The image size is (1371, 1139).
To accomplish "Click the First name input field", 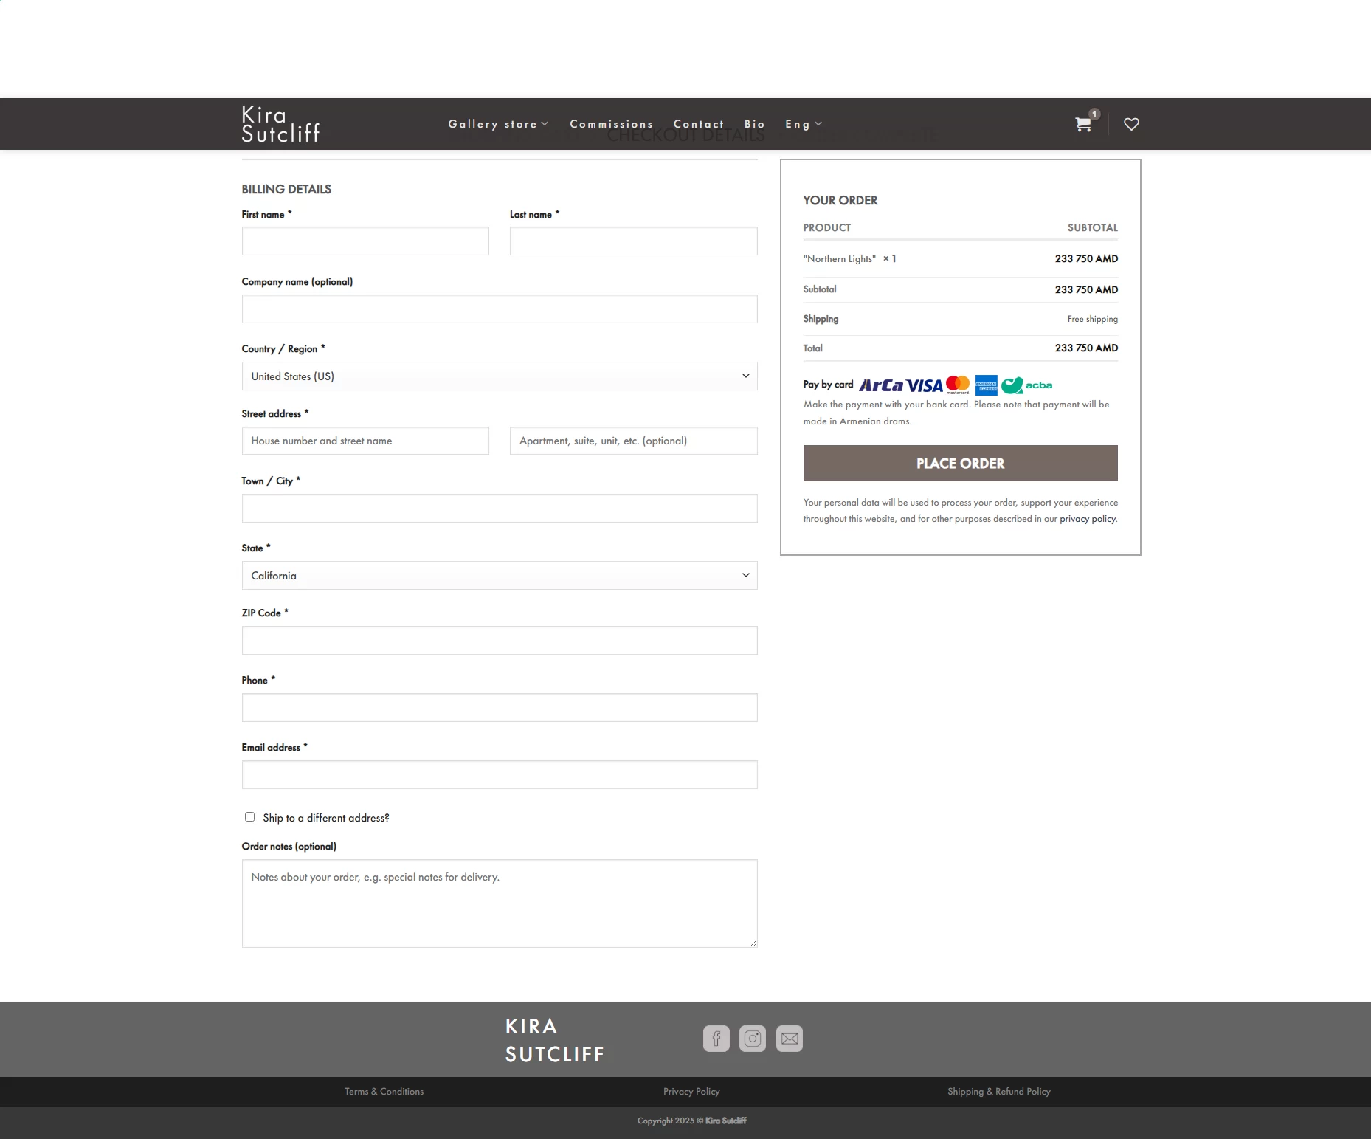I will [x=365, y=241].
